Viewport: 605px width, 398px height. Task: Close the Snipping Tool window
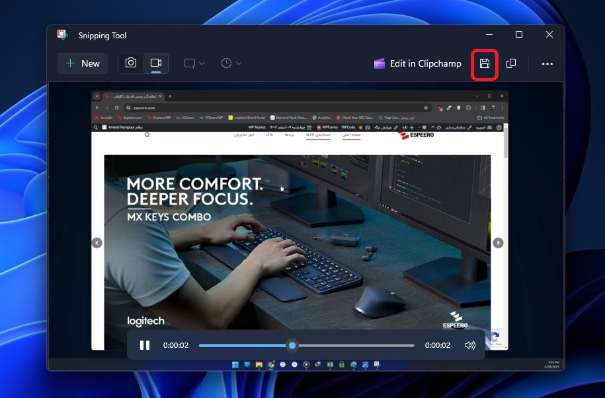click(549, 35)
